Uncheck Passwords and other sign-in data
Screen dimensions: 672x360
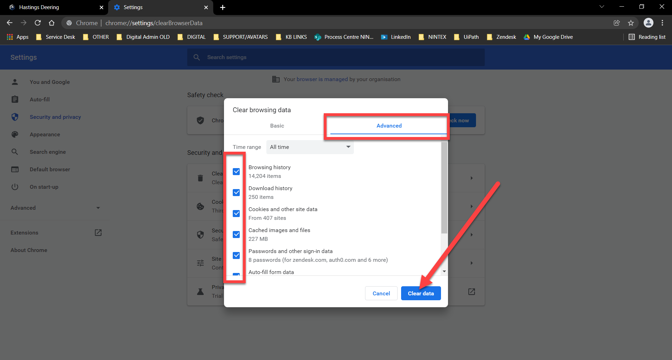(x=236, y=255)
